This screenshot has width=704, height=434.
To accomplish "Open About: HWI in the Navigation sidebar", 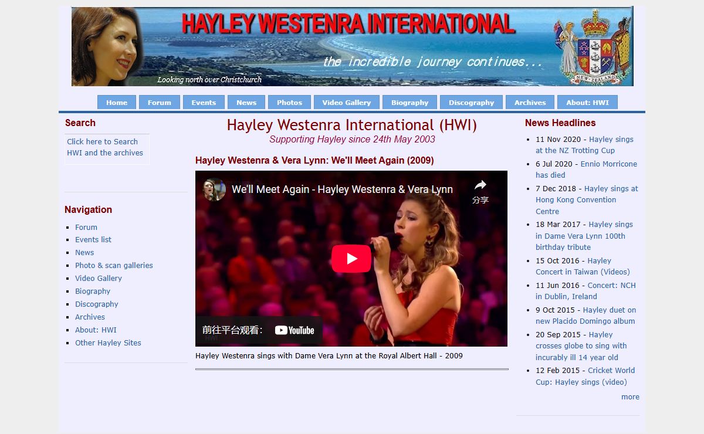I will (x=96, y=330).
